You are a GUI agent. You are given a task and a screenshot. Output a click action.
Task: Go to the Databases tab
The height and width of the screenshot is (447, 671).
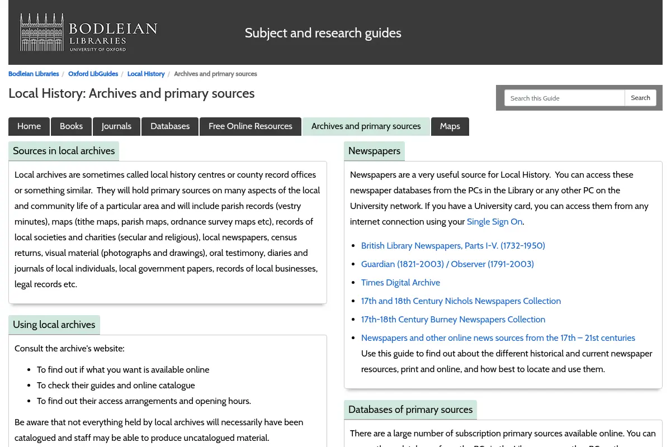[x=170, y=126]
